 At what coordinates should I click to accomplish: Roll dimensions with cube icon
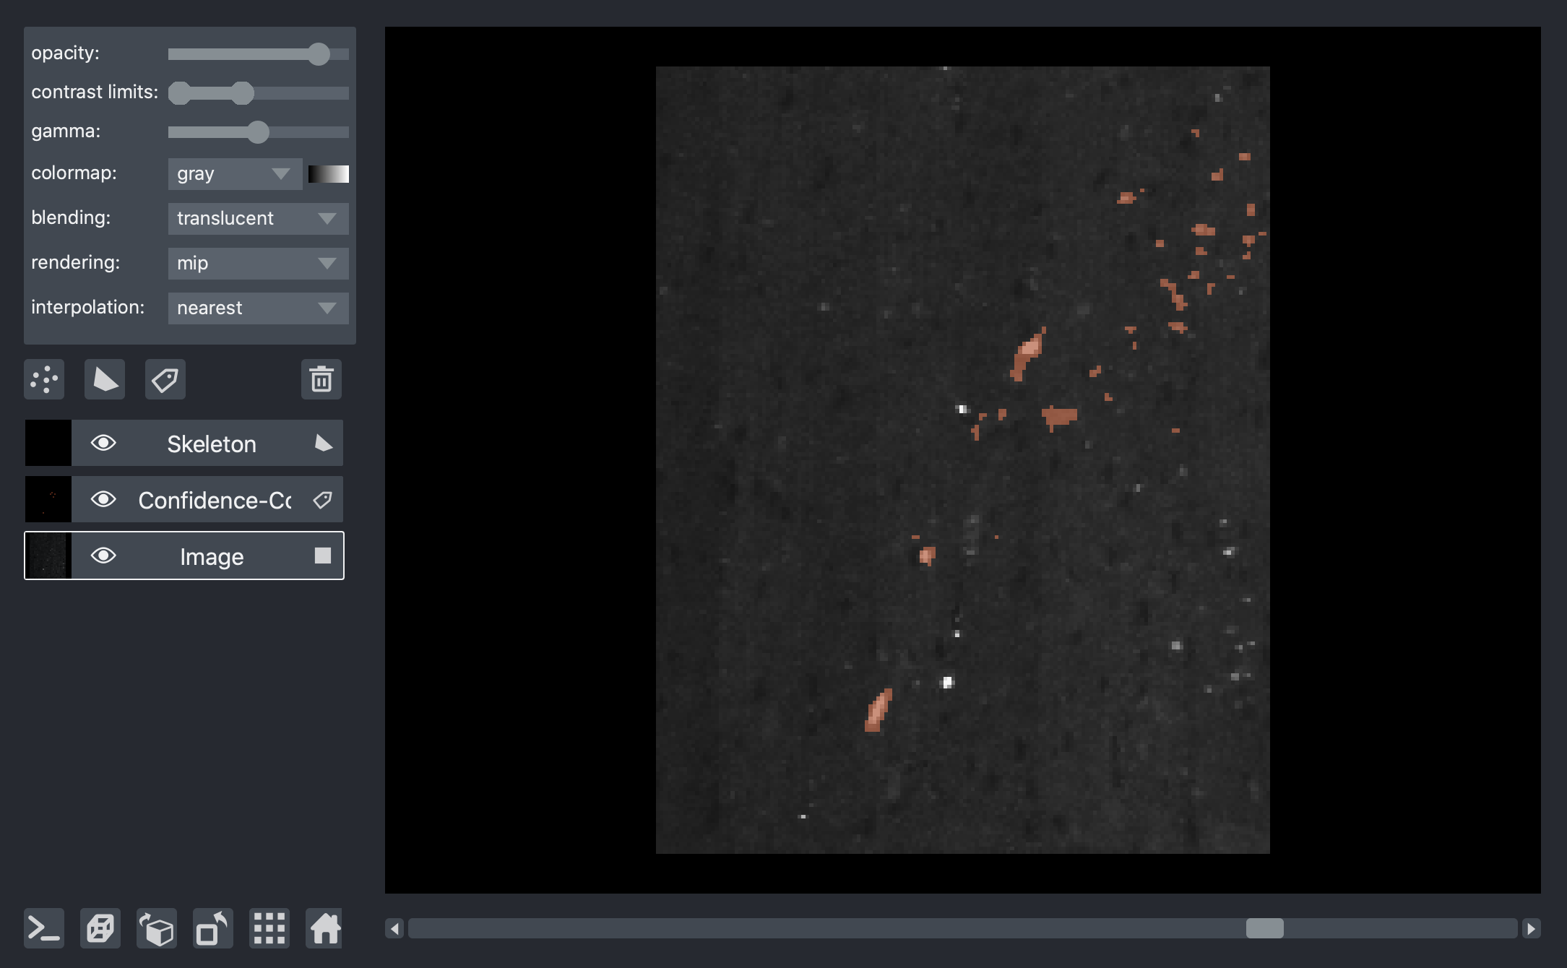(157, 928)
